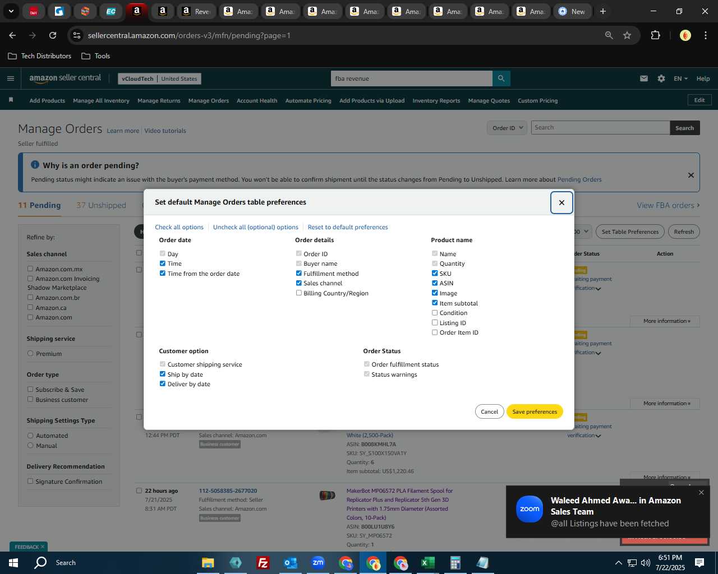This screenshot has height=574, width=718.
Task: Expand first awaiting payment verification chevron
Action: click(x=599, y=289)
